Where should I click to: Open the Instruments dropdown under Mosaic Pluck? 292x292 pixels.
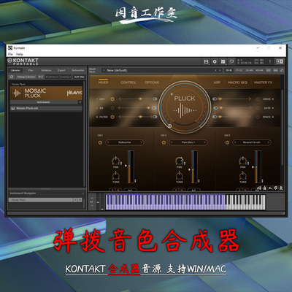pos(44,102)
